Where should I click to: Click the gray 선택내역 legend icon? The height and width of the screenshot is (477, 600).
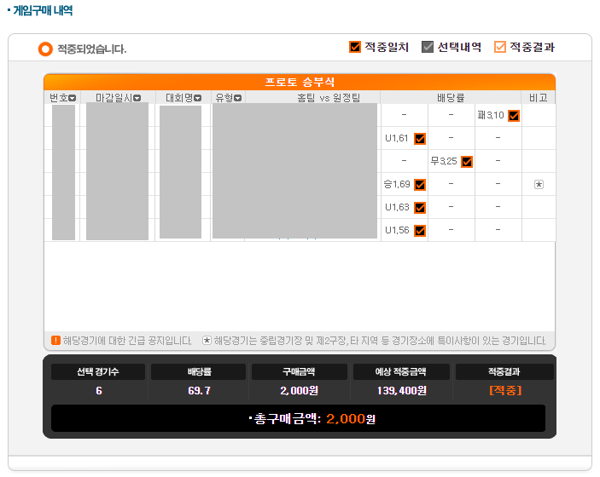pyautogui.click(x=428, y=47)
